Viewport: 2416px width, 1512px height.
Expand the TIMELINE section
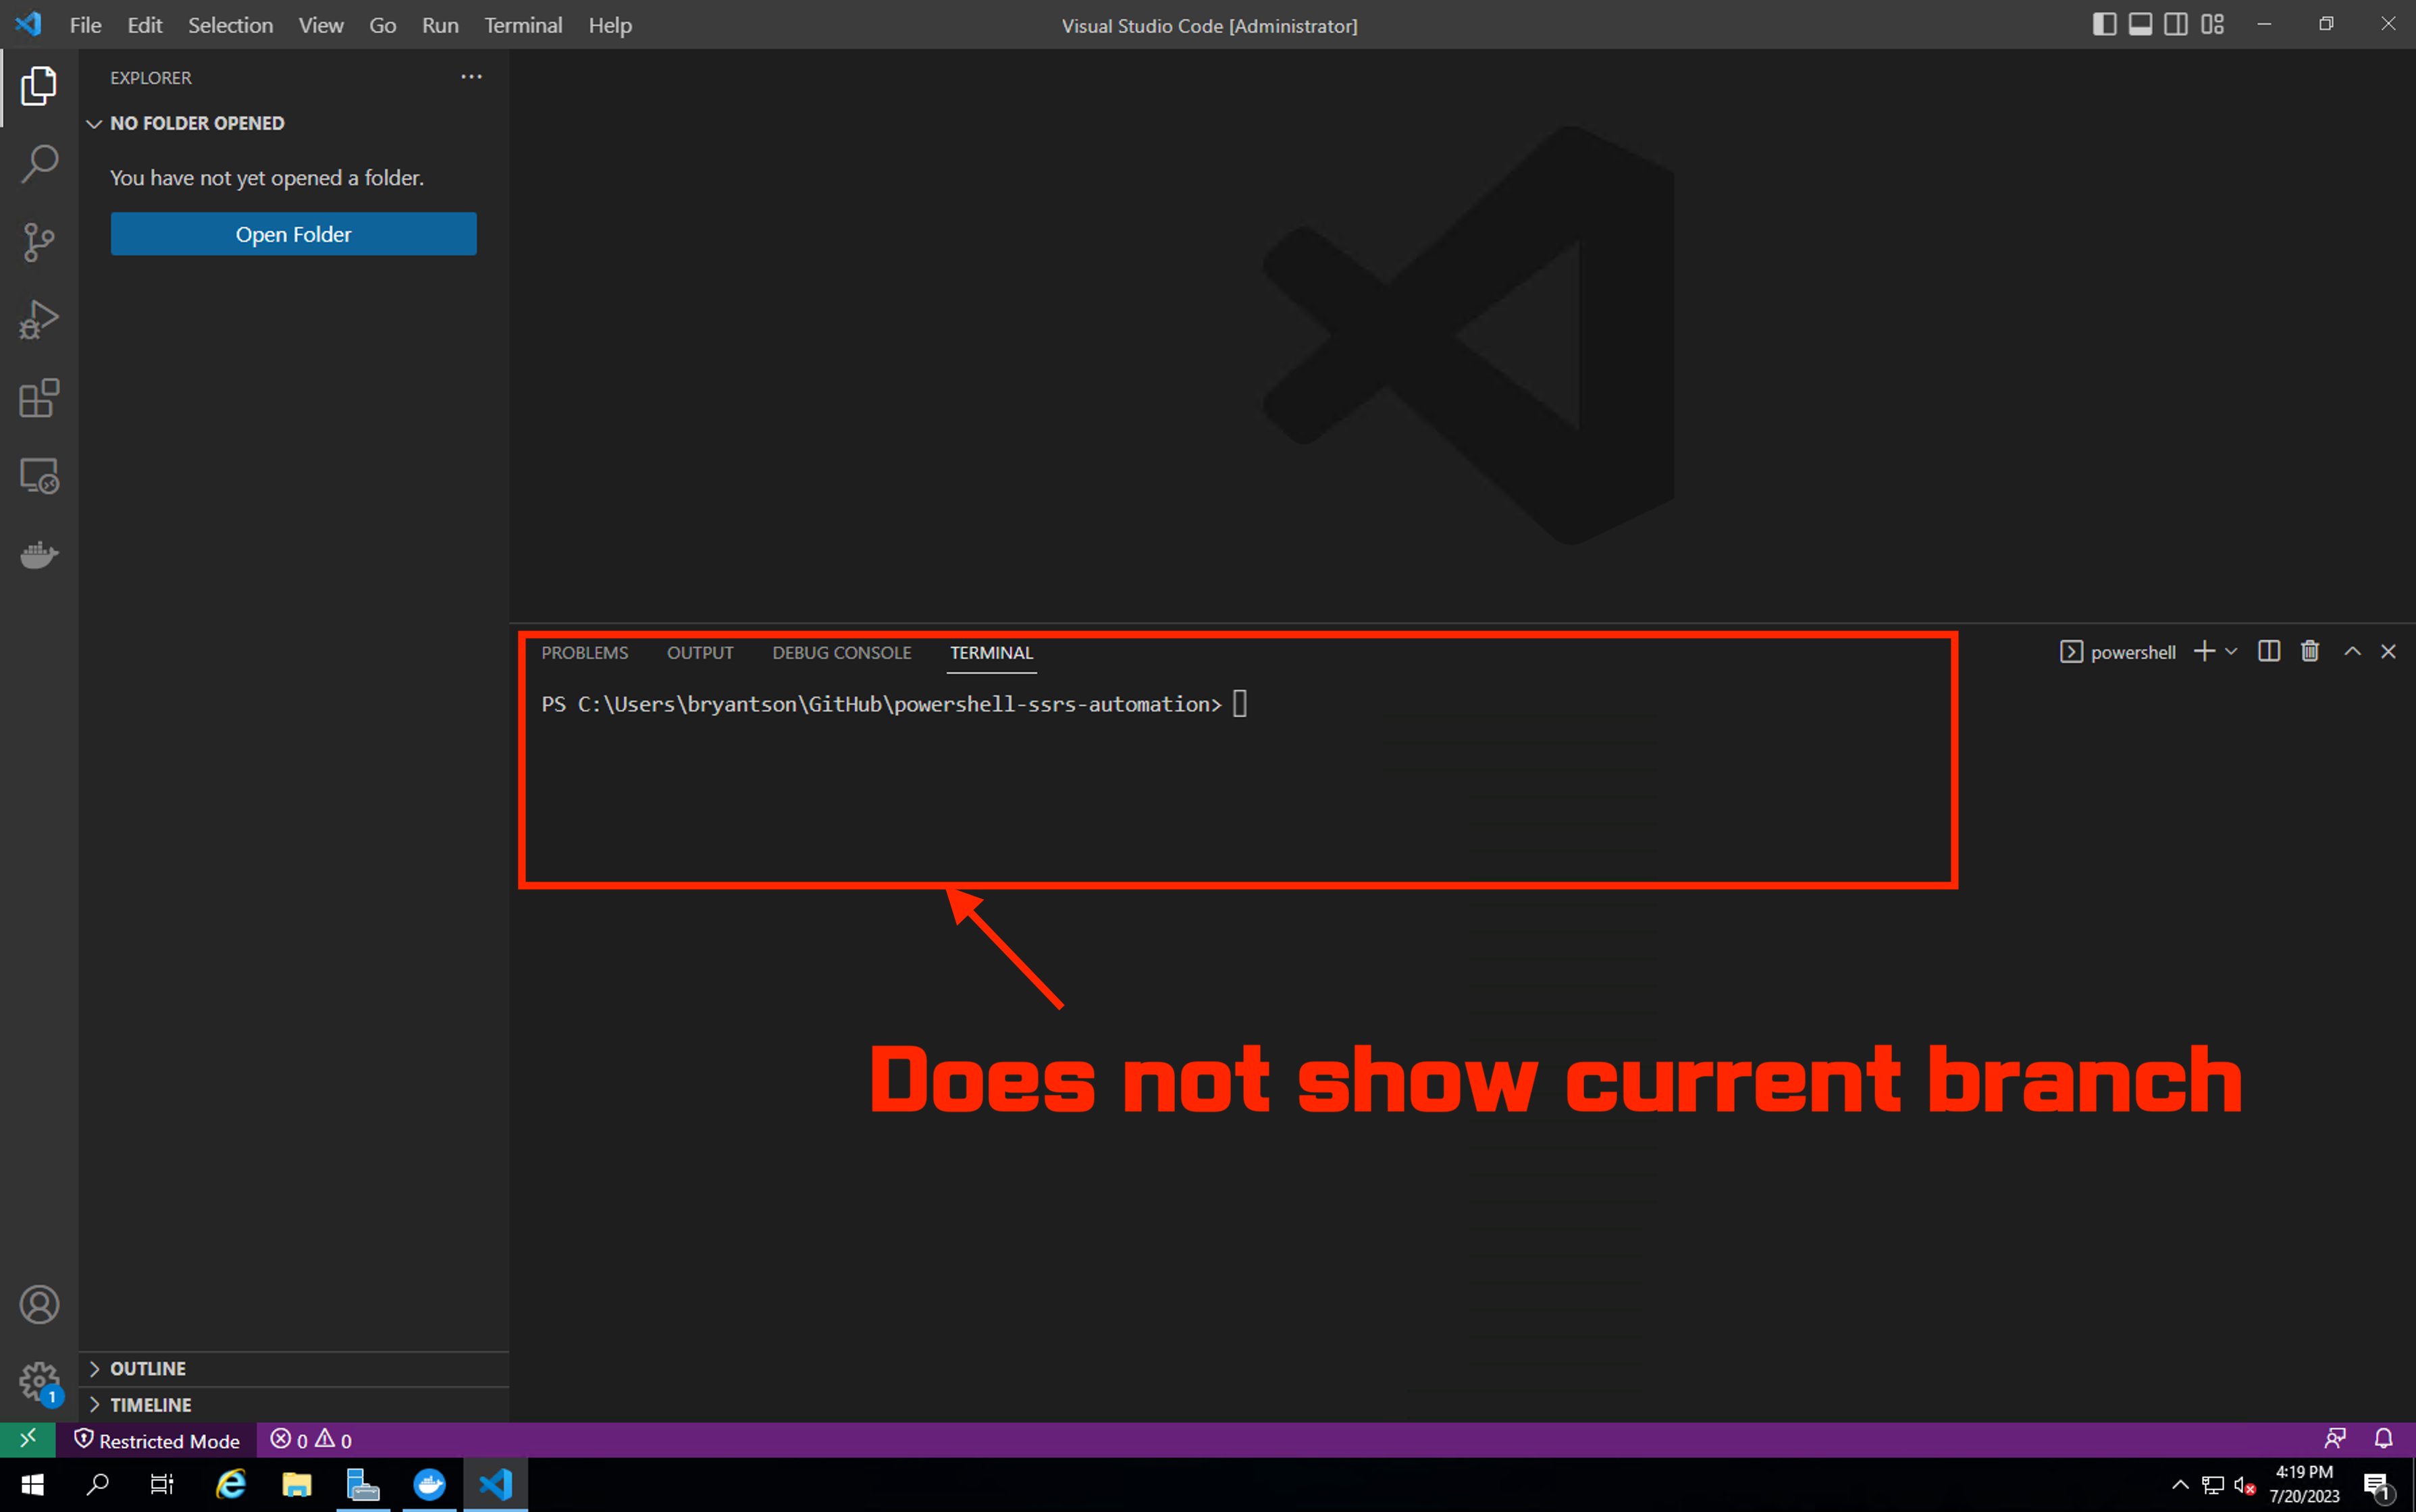point(150,1404)
